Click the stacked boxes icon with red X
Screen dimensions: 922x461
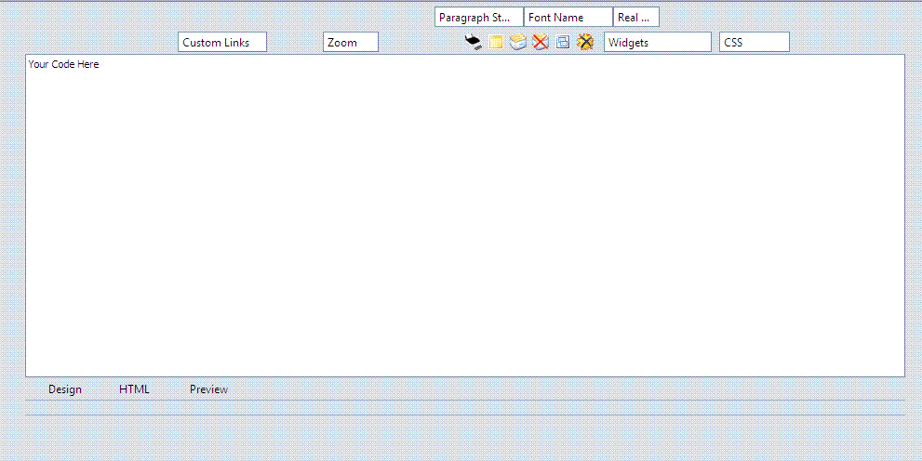[x=541, y=42]
